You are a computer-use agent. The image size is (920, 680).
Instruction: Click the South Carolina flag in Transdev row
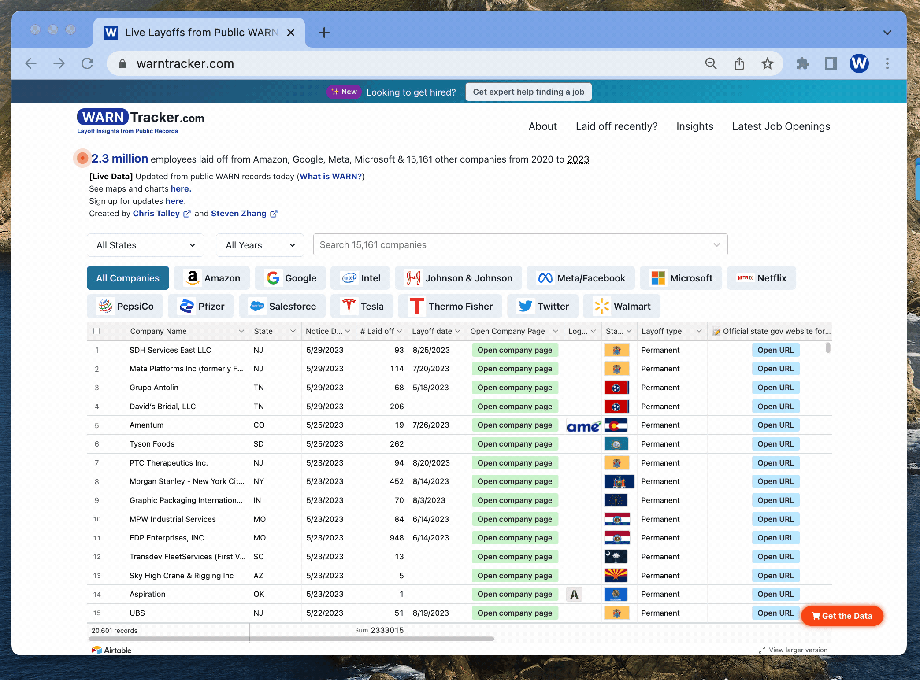(x=616, y=557)
